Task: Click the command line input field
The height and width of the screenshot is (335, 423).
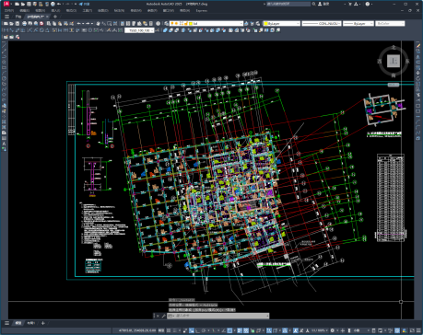Action: coord(218,316)
